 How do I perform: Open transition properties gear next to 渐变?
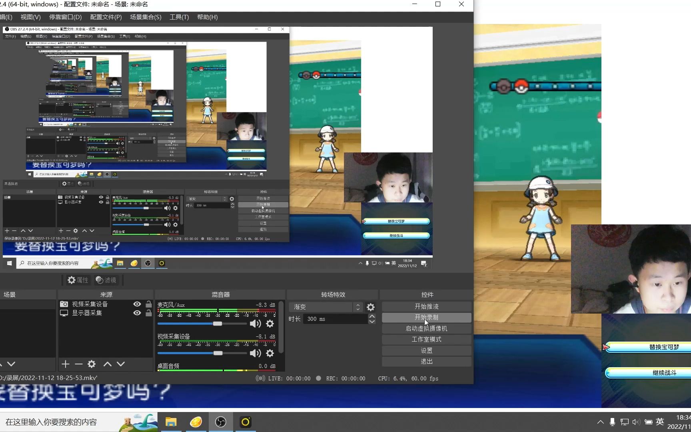pyautogui.click(x=371, y=307)
